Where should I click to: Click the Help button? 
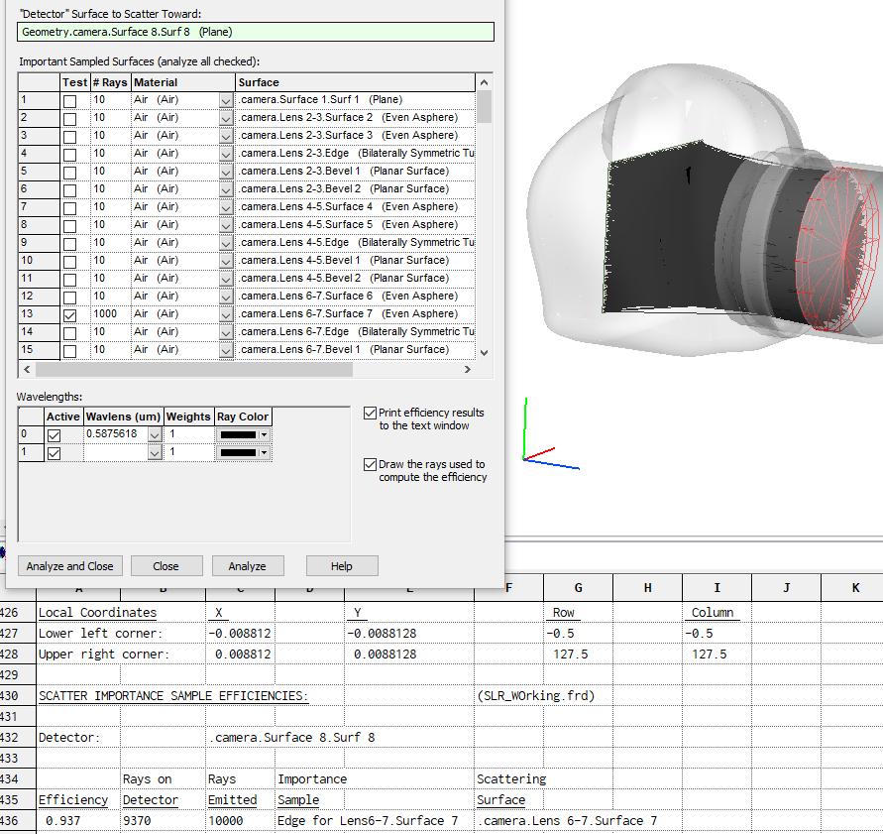click(341, 566)
